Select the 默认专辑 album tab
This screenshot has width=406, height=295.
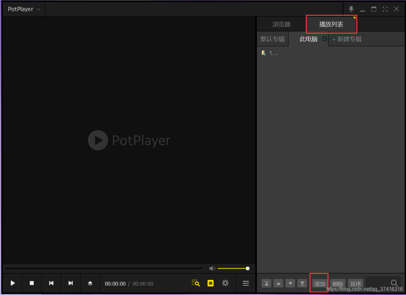(x=273, y=39)
